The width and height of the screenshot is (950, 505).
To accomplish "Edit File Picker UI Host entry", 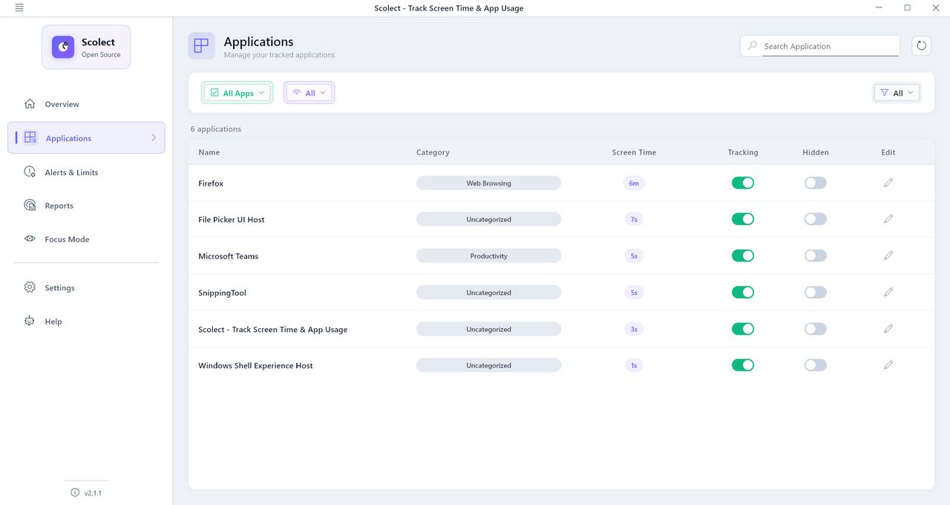I will (888, 219).
